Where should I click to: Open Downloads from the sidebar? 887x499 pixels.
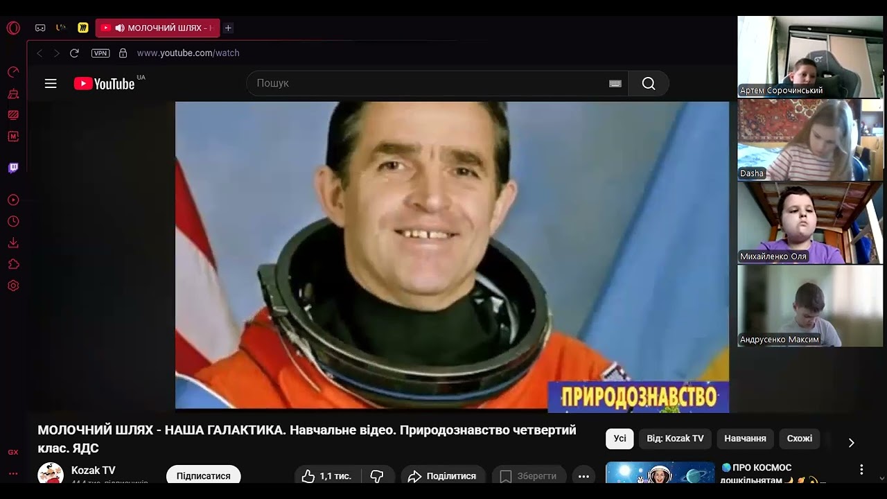[x=13, y=243]
